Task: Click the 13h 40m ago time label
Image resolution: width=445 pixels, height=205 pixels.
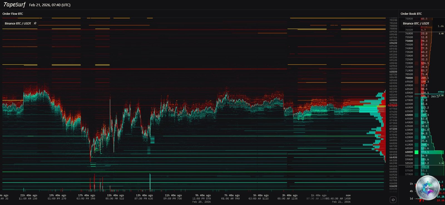Action: [144, 195]
